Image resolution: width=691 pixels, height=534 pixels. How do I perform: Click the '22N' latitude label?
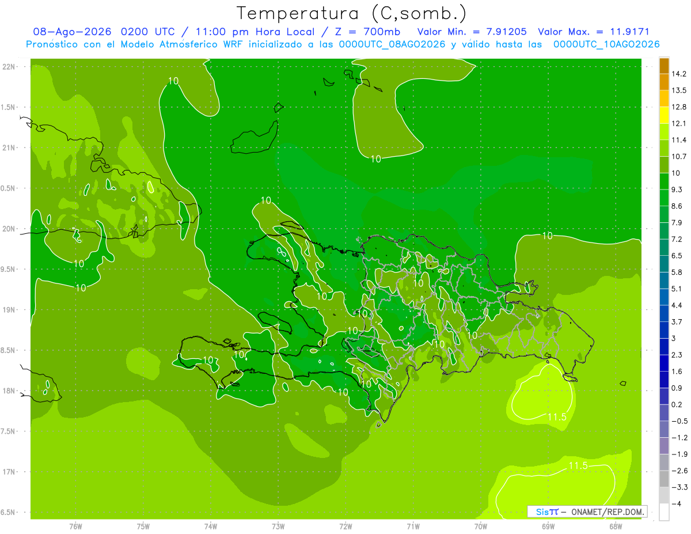tap(10, 67)
